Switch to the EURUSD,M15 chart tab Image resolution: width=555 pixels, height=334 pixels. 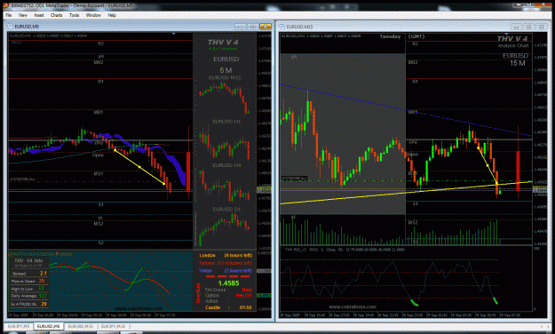point(80,326)
